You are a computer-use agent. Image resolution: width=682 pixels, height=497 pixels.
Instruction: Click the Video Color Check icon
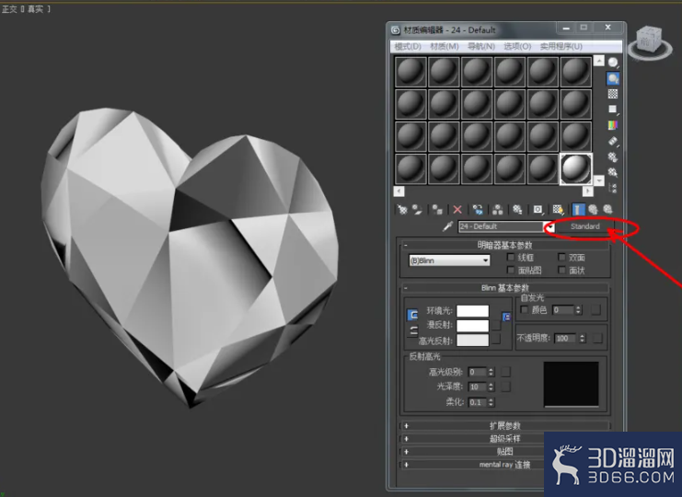point(613,125)
